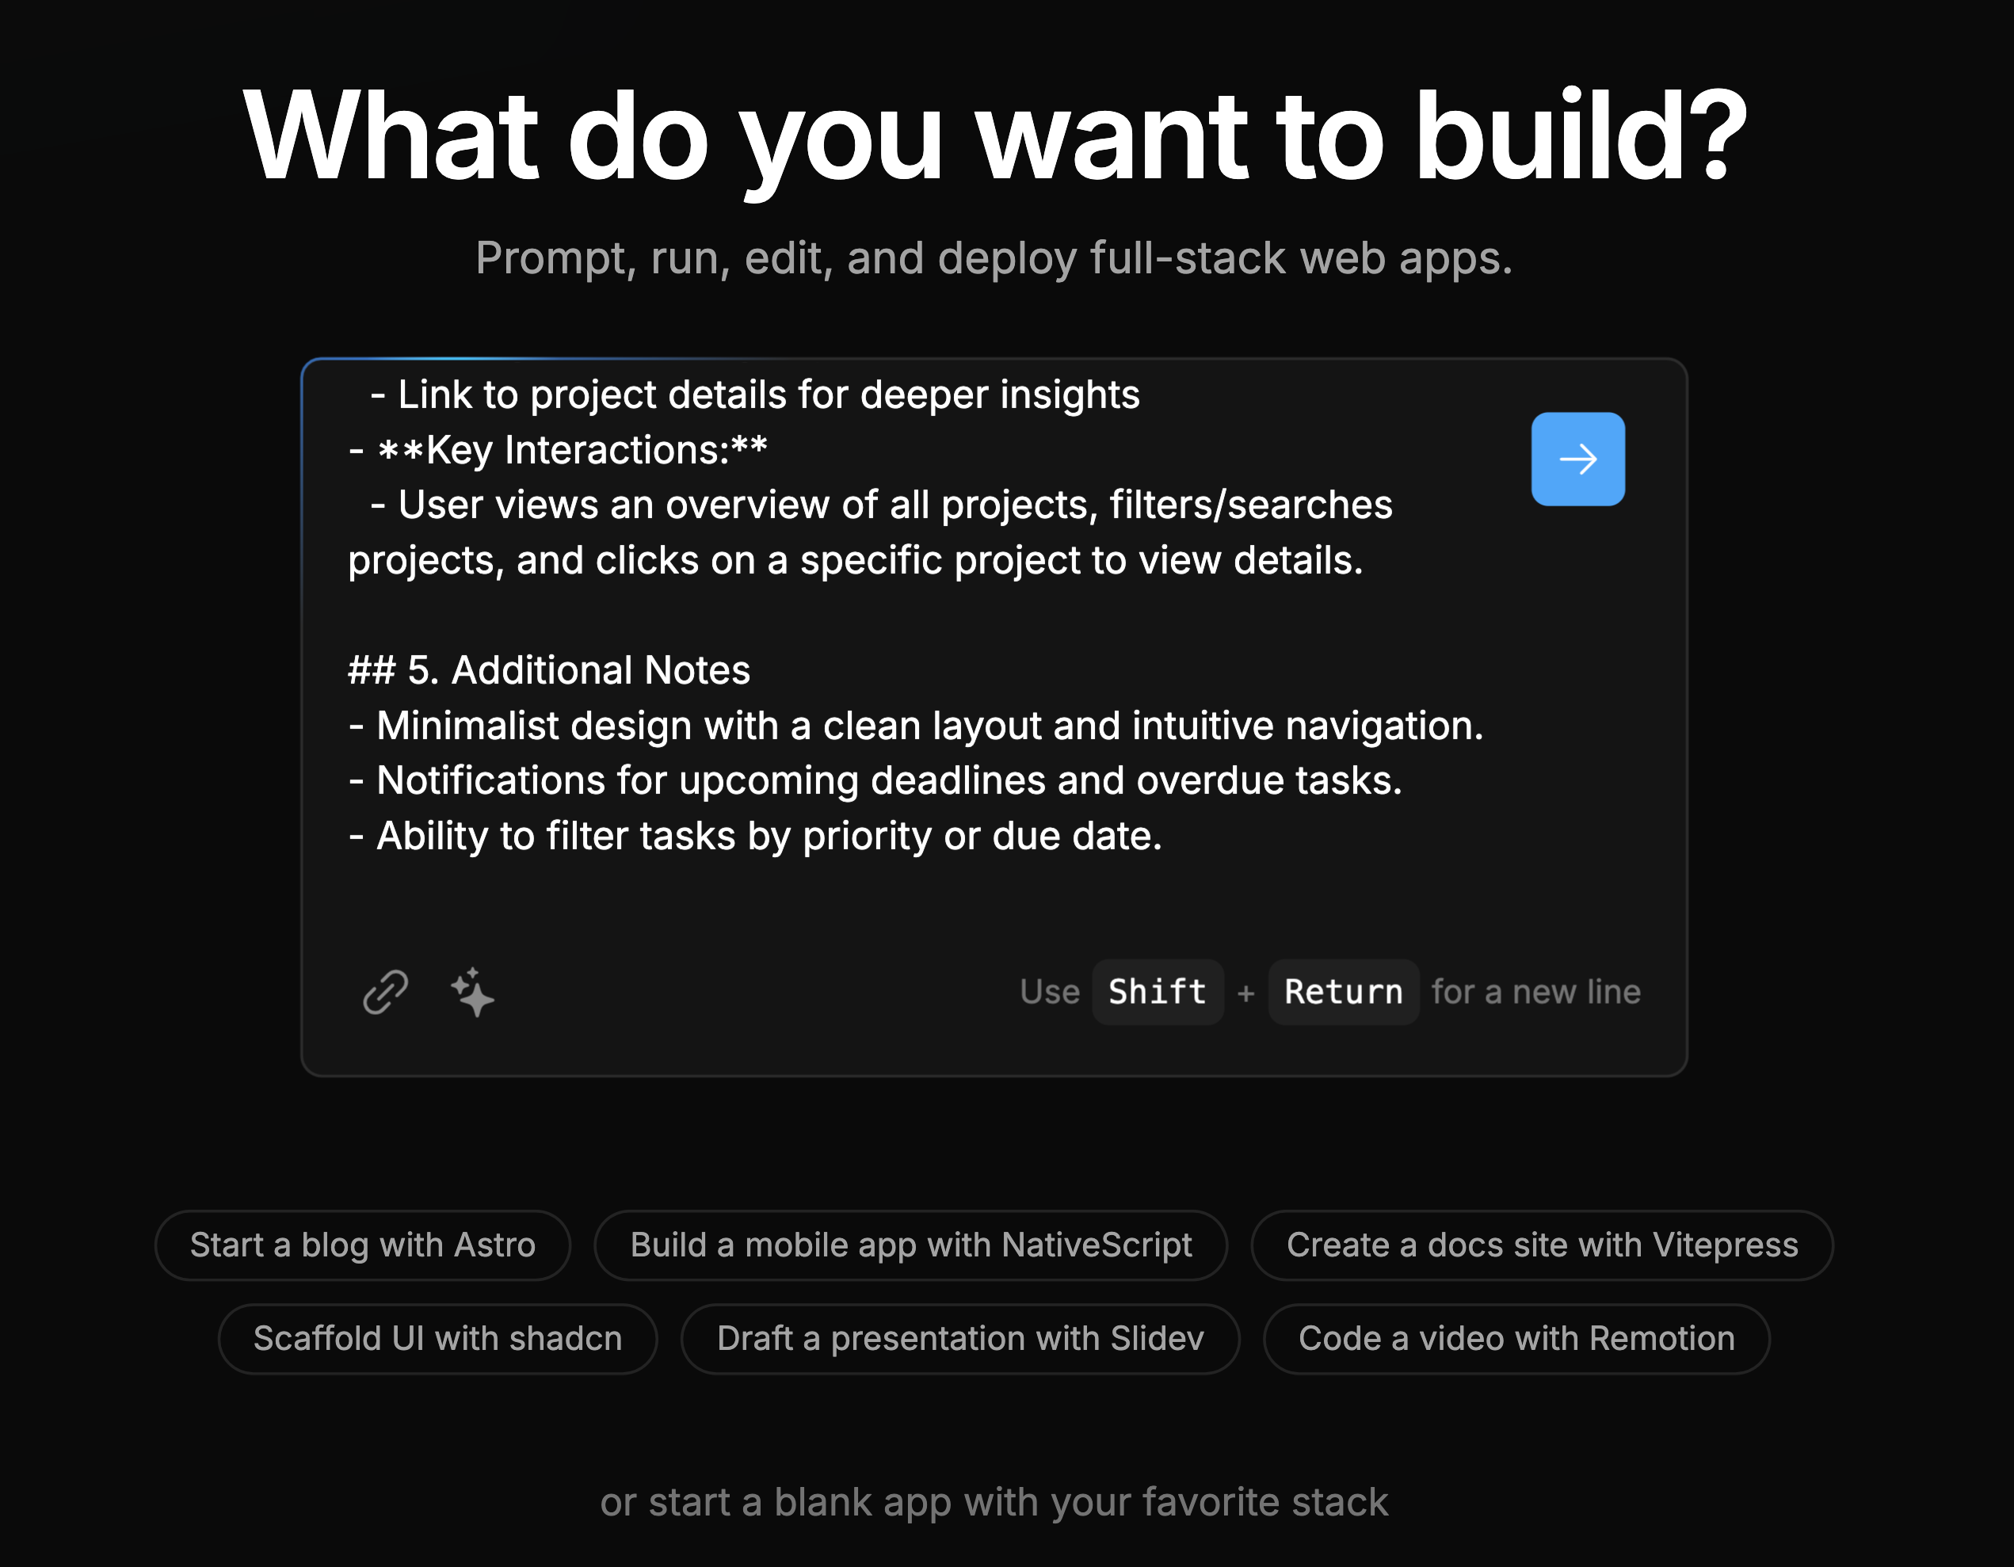Click the Return key badge
This screenshot has height=1567, width=2014.
pyautogui.click(x=1343, y=992)
